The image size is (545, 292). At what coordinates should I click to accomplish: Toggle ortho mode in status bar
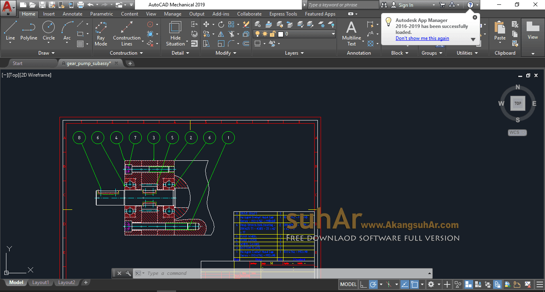click(363, 284)
